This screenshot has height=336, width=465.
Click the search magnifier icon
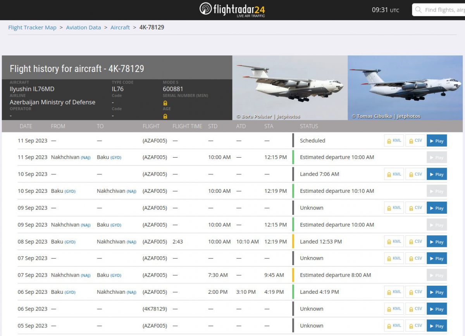tap(418, 10)
